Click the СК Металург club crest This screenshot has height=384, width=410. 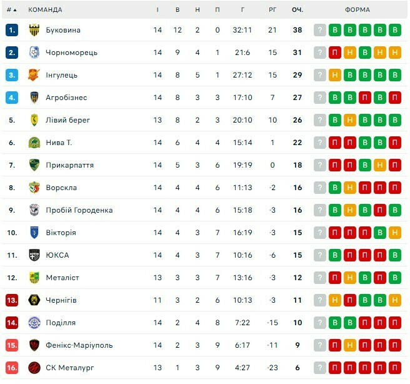(x=34, y=368)
